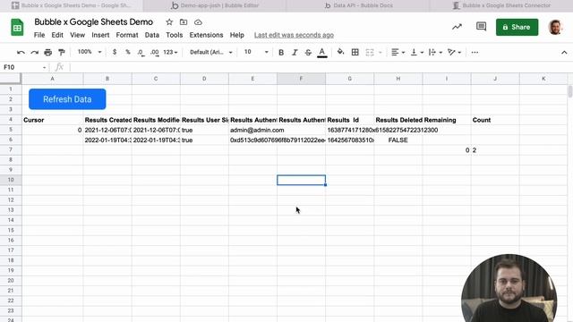The height and width of the screenshot is (322, 573).
Task: Select the FALSE cell in row 6
Action: coord(398,140)
